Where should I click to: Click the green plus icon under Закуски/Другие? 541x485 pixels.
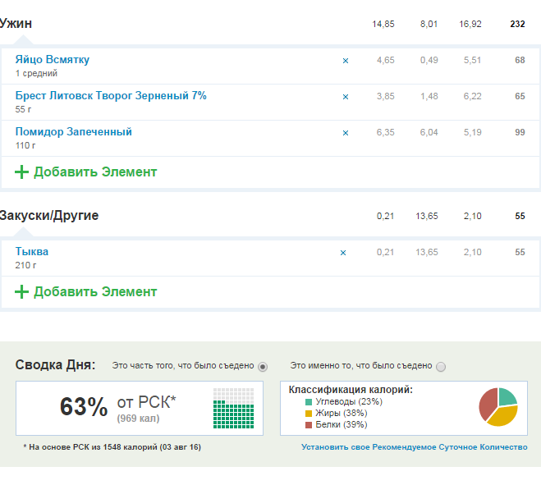coord(21,292)
